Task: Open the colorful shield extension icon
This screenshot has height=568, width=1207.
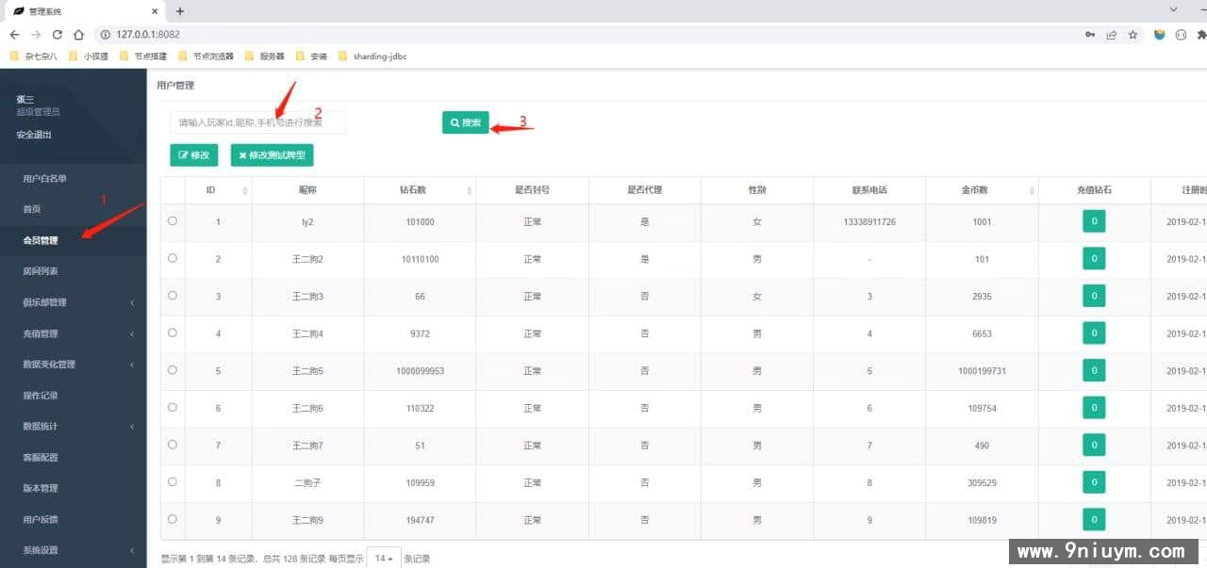Action: pos(1160,34)
